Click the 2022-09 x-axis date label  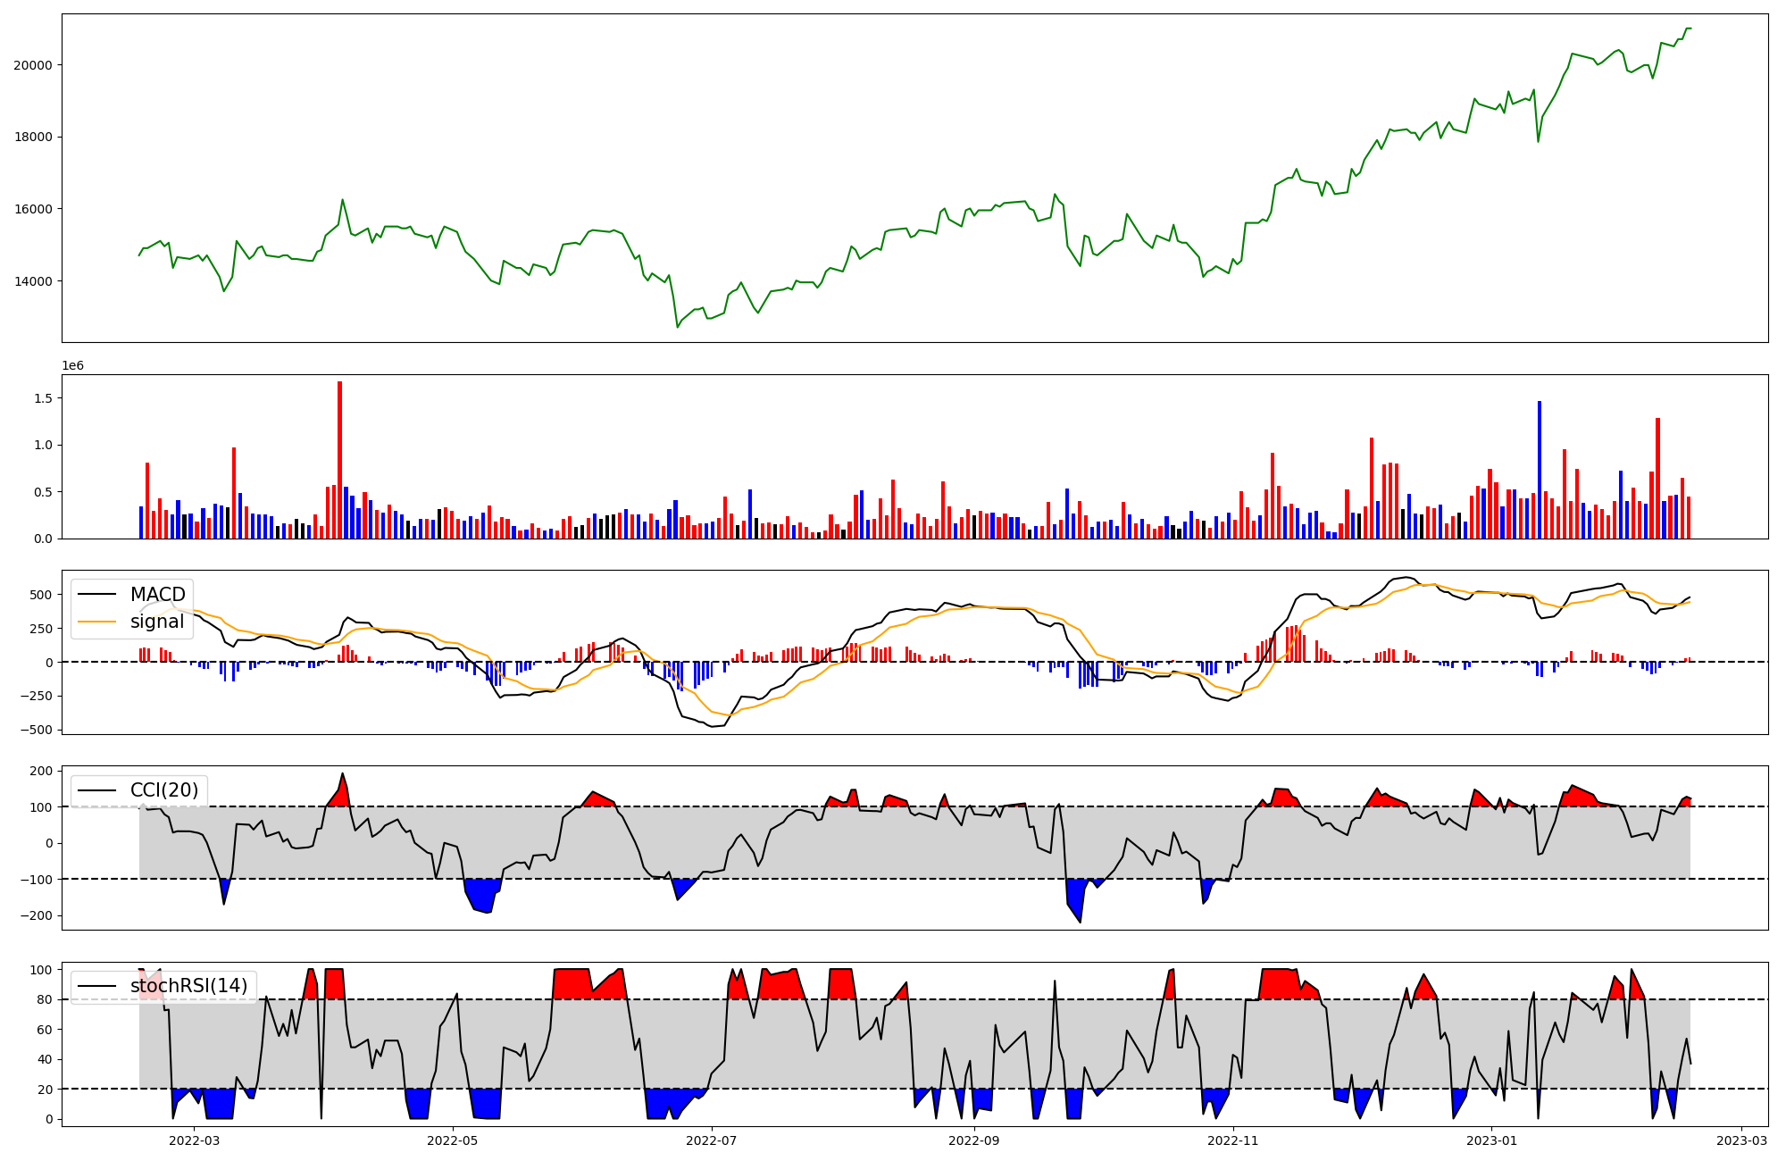[x=973, y=1140]
